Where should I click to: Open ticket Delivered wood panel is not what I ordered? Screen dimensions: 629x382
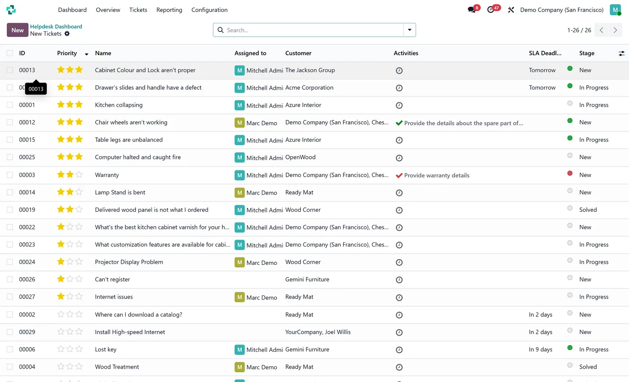(151, 210)
